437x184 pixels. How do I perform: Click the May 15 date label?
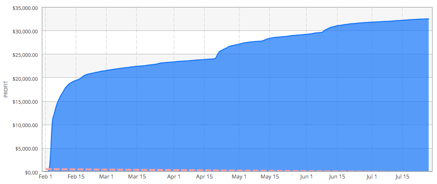pos(269,177)
